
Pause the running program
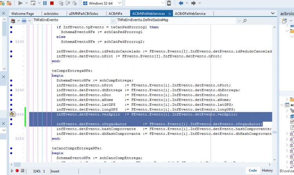45,3
